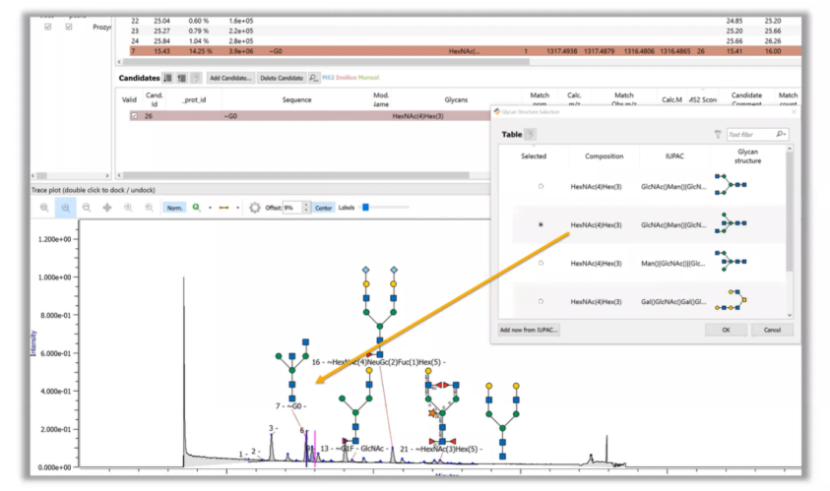Open the Text filter search options dropdown
830x491 pixels.
782,135
